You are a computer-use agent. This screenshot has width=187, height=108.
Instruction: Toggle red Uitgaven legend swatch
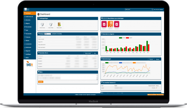point(127,38)
